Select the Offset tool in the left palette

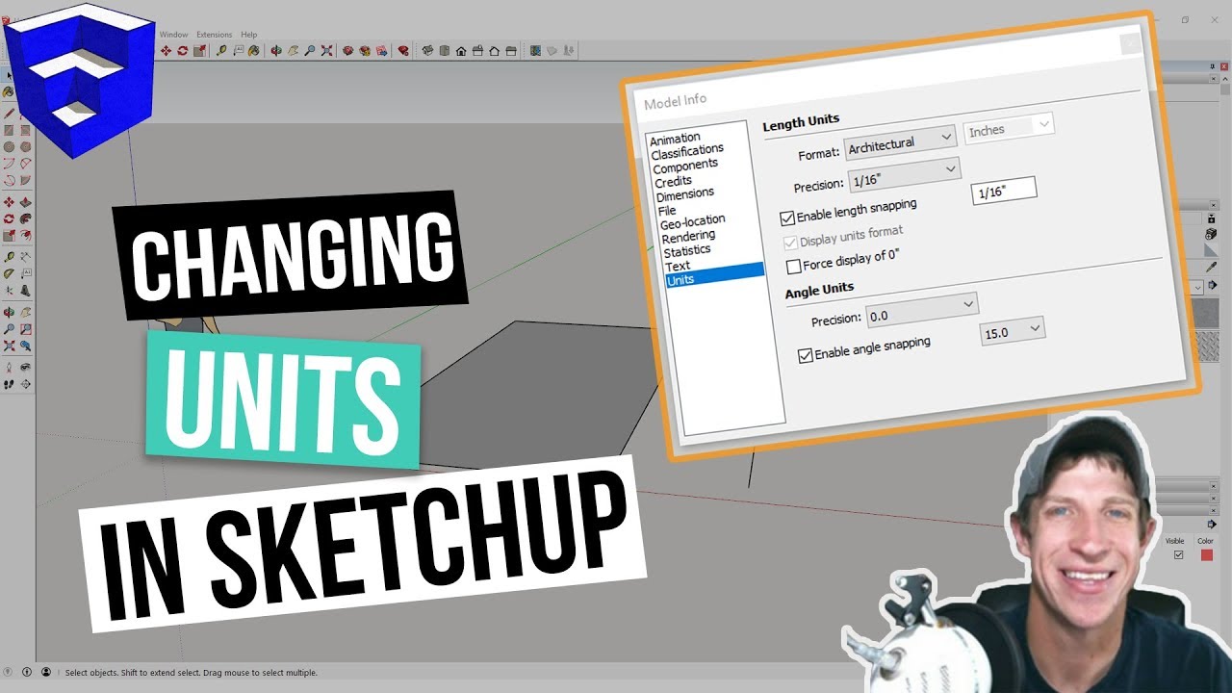(26, 235)
